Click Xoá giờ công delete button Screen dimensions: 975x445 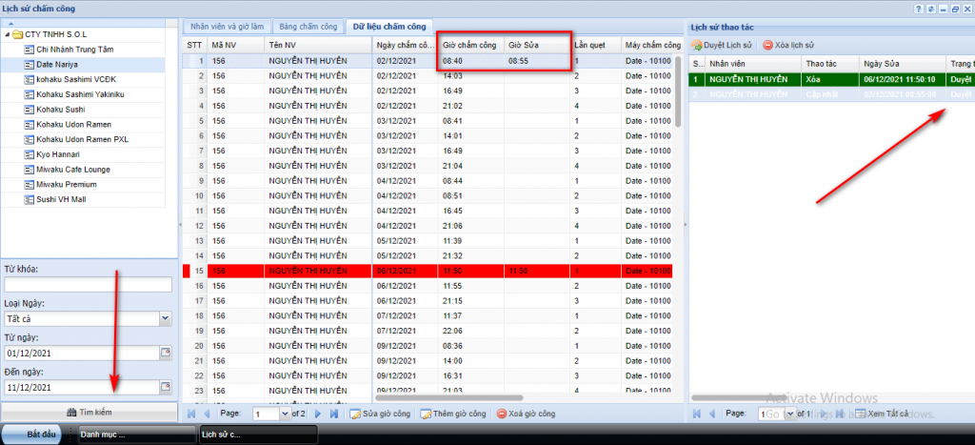pyautogui.click(x=526, y=414)
